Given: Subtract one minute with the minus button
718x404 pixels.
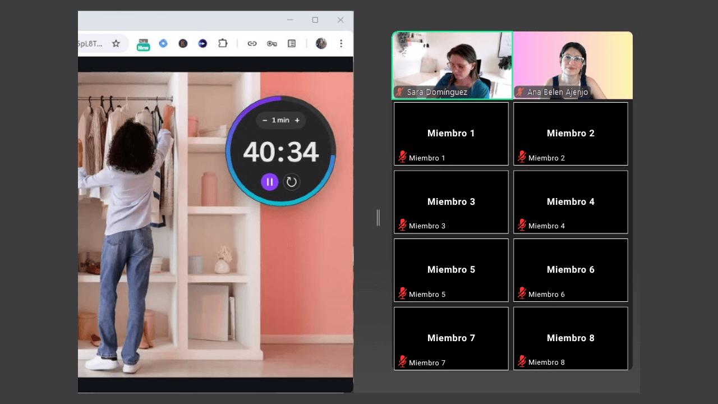Looking at the screenshot, I should [265, 120].
